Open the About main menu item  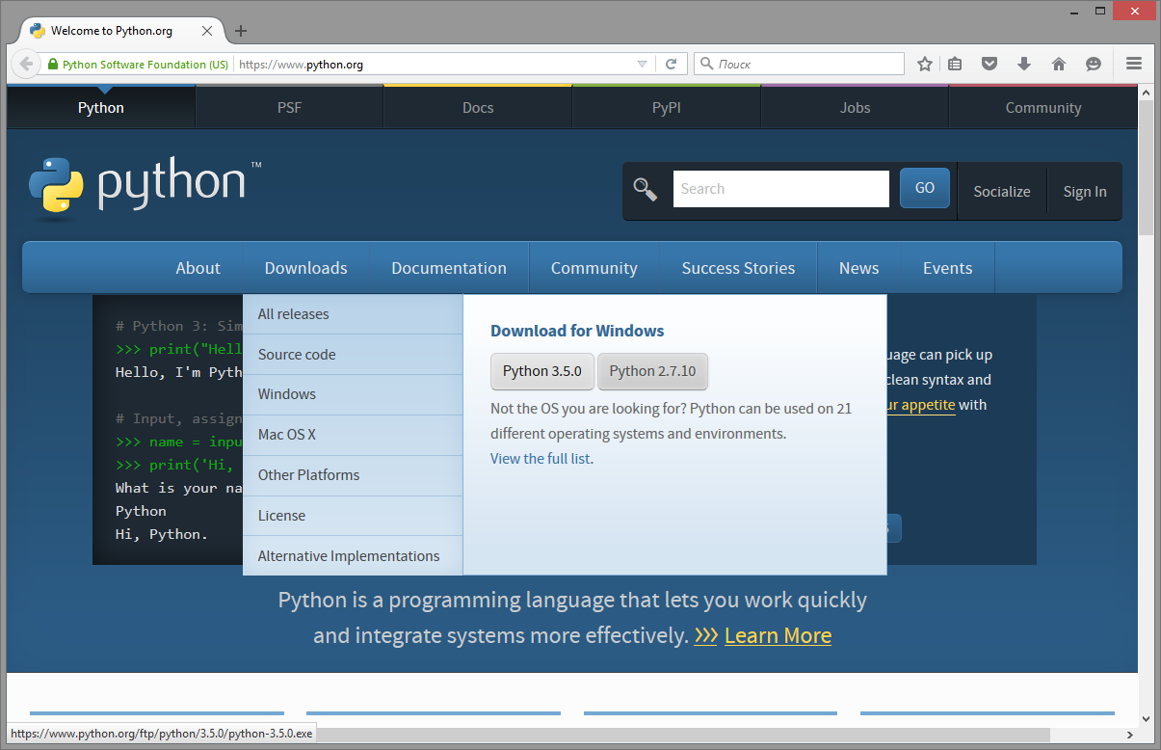pyautogui.click(x=198, y=268)
